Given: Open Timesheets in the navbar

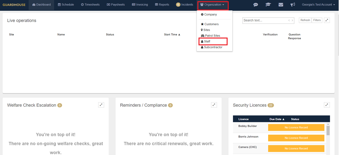Looking at the screenshot, I should point(90,5).
